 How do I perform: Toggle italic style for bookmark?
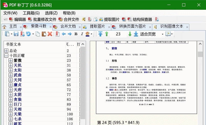[x=82, y=34]
